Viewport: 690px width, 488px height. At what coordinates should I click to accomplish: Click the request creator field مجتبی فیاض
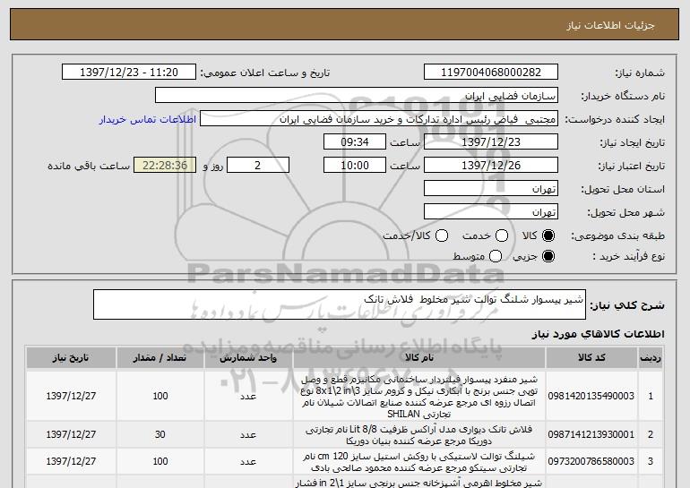(379, 119)
